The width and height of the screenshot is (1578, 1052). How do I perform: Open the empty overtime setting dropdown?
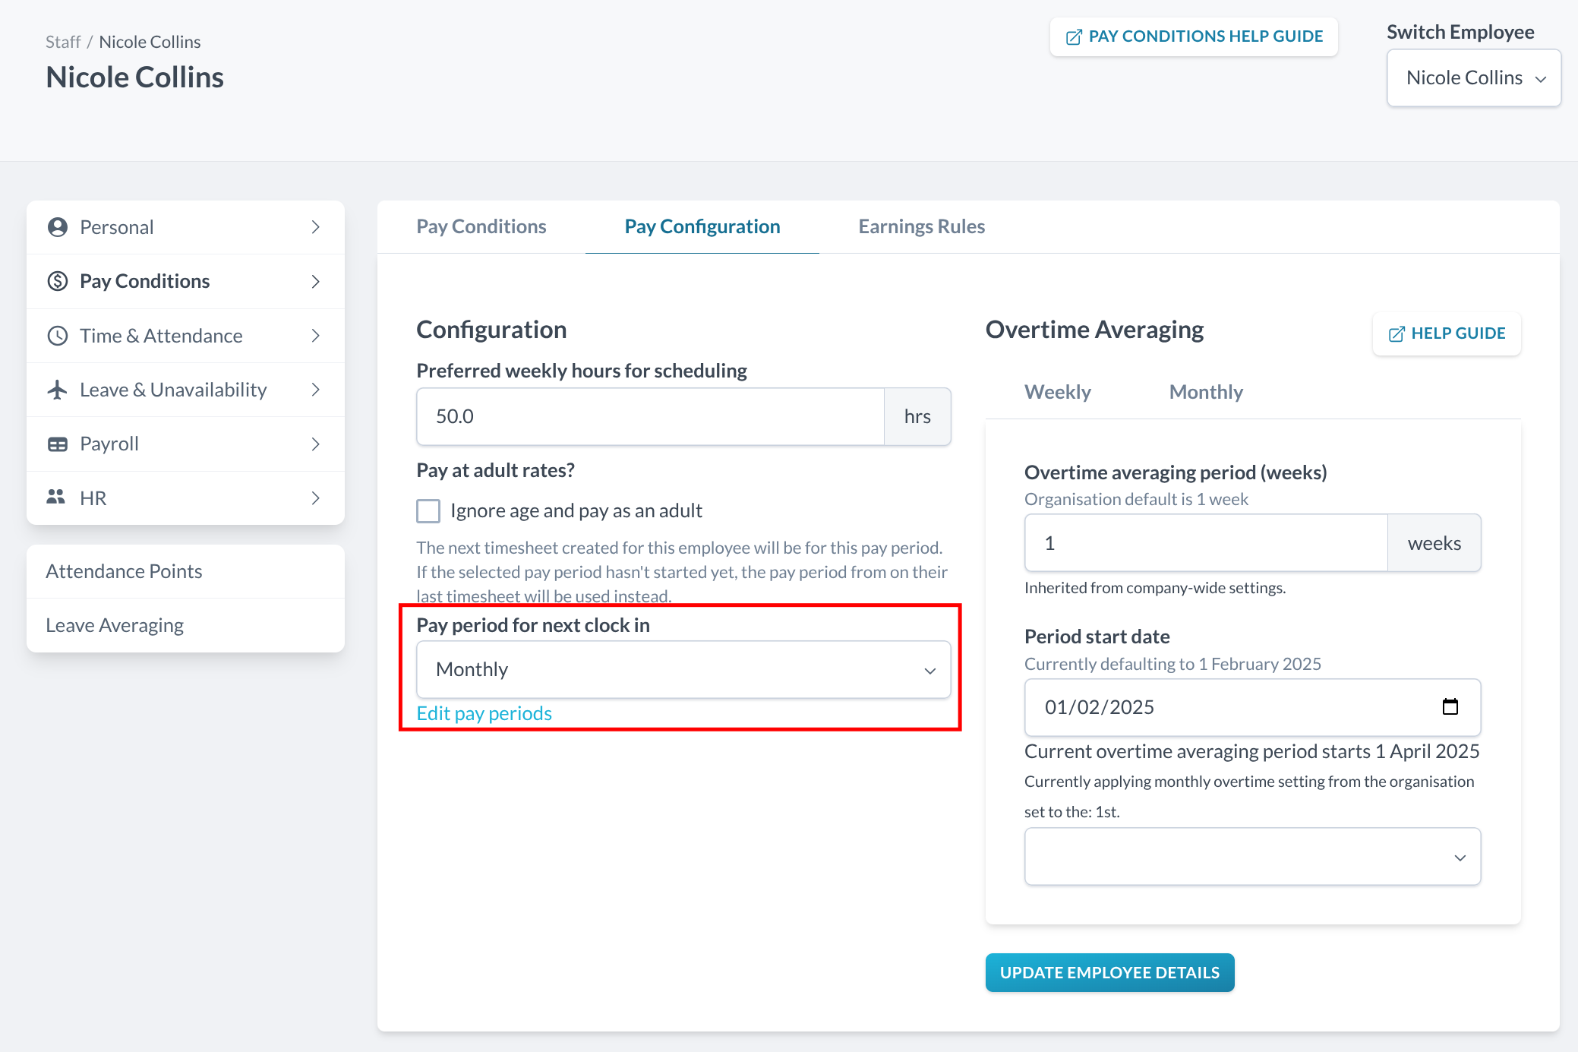[1252, 857]
